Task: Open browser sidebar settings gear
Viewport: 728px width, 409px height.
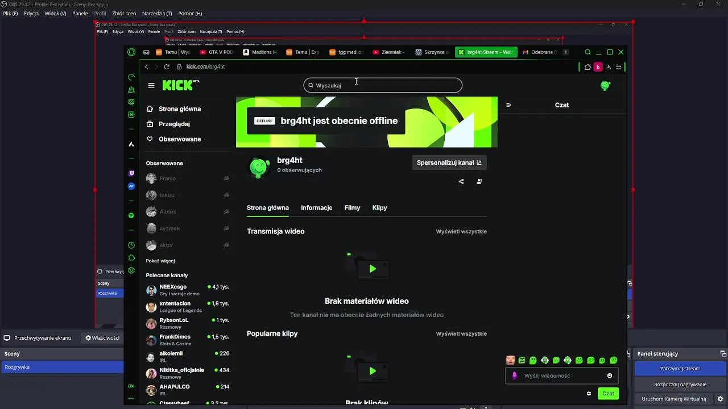Action: pyautogui.click(x=131, y=270)
